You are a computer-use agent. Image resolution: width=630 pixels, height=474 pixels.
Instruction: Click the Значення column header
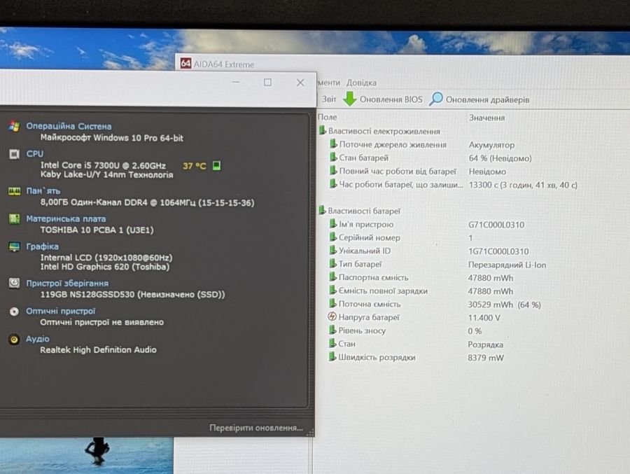486,118
